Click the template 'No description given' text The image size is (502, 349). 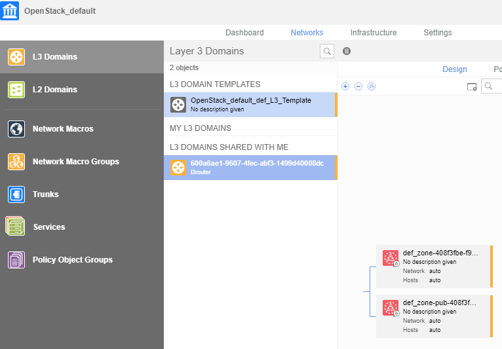218,109
